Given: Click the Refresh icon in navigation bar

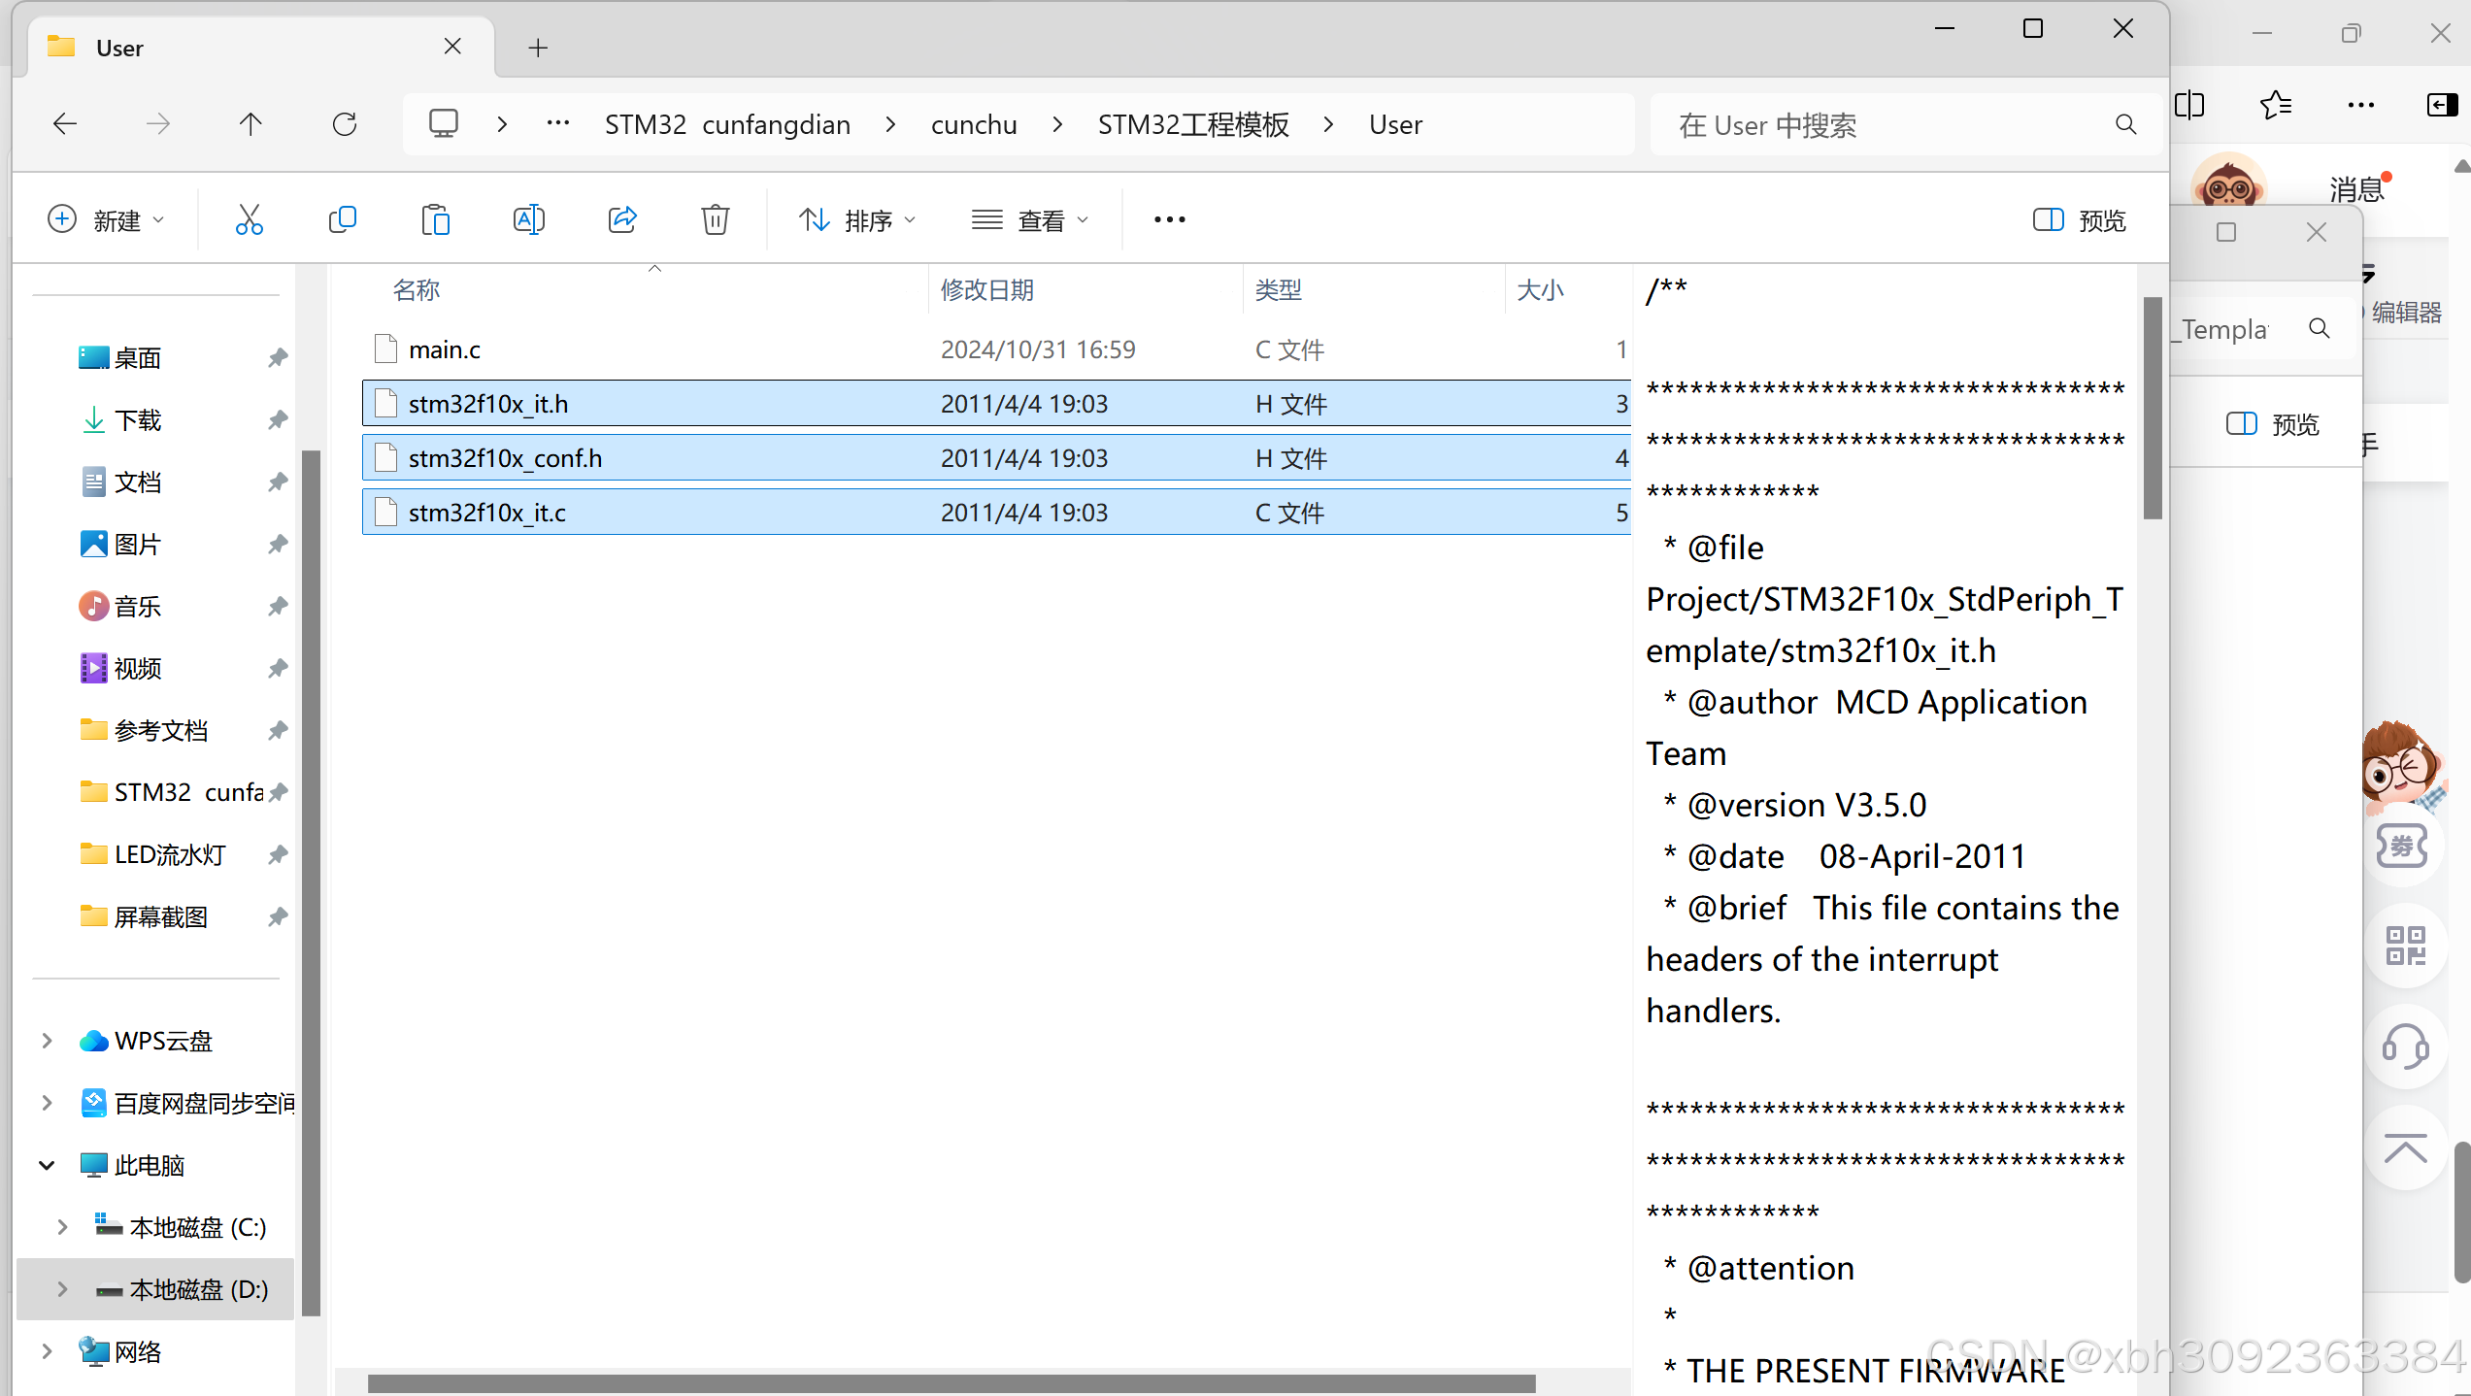Looking at the screenshot, I should click(x=344, y=124).
